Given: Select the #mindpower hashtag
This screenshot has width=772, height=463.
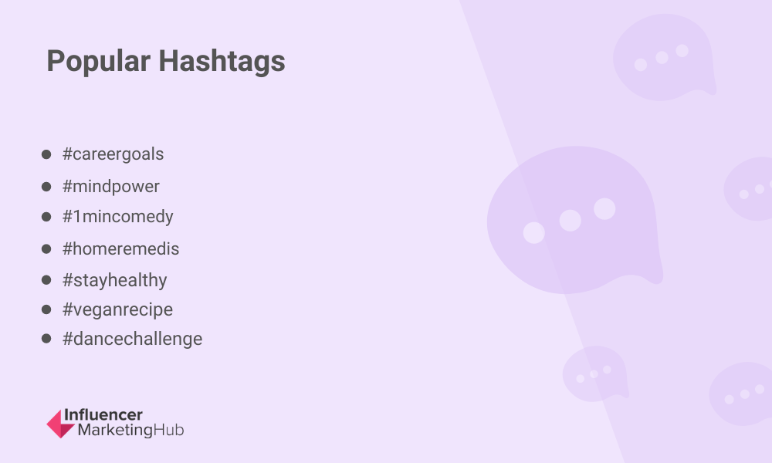Looking at the screenshot, I should (x=110, y=187).
